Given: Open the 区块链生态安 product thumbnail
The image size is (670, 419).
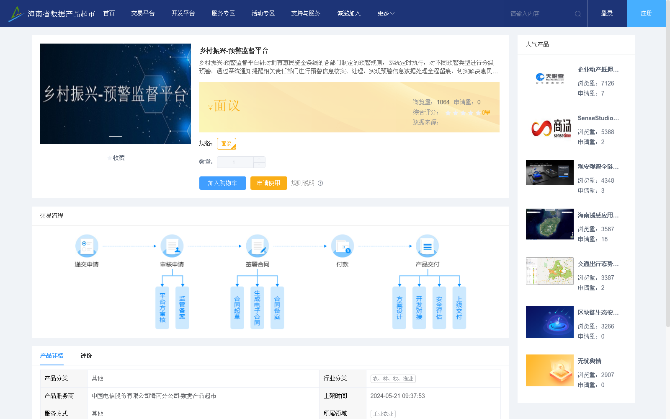Looking at the screenshot, I should click(x=550, y=322).
